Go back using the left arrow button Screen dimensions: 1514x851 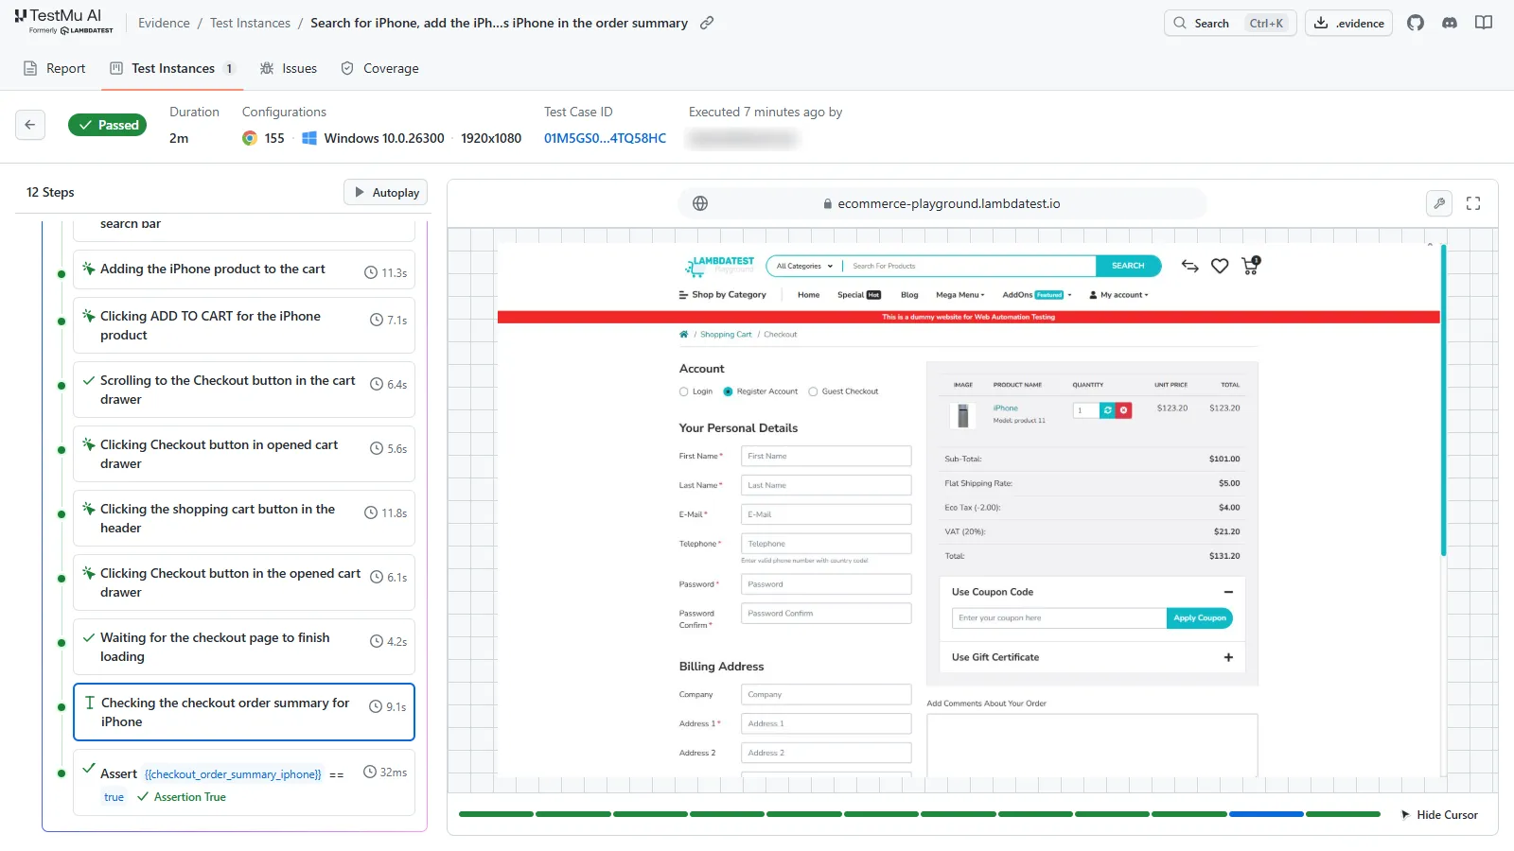30,125
